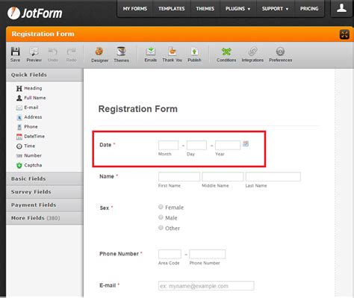Expand the Survey Fields section
The width and height of the screenshot is (354, 298).
(45, 192)
